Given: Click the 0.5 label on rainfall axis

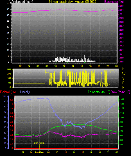Looking at the screenshot, I should click(12, 126).
